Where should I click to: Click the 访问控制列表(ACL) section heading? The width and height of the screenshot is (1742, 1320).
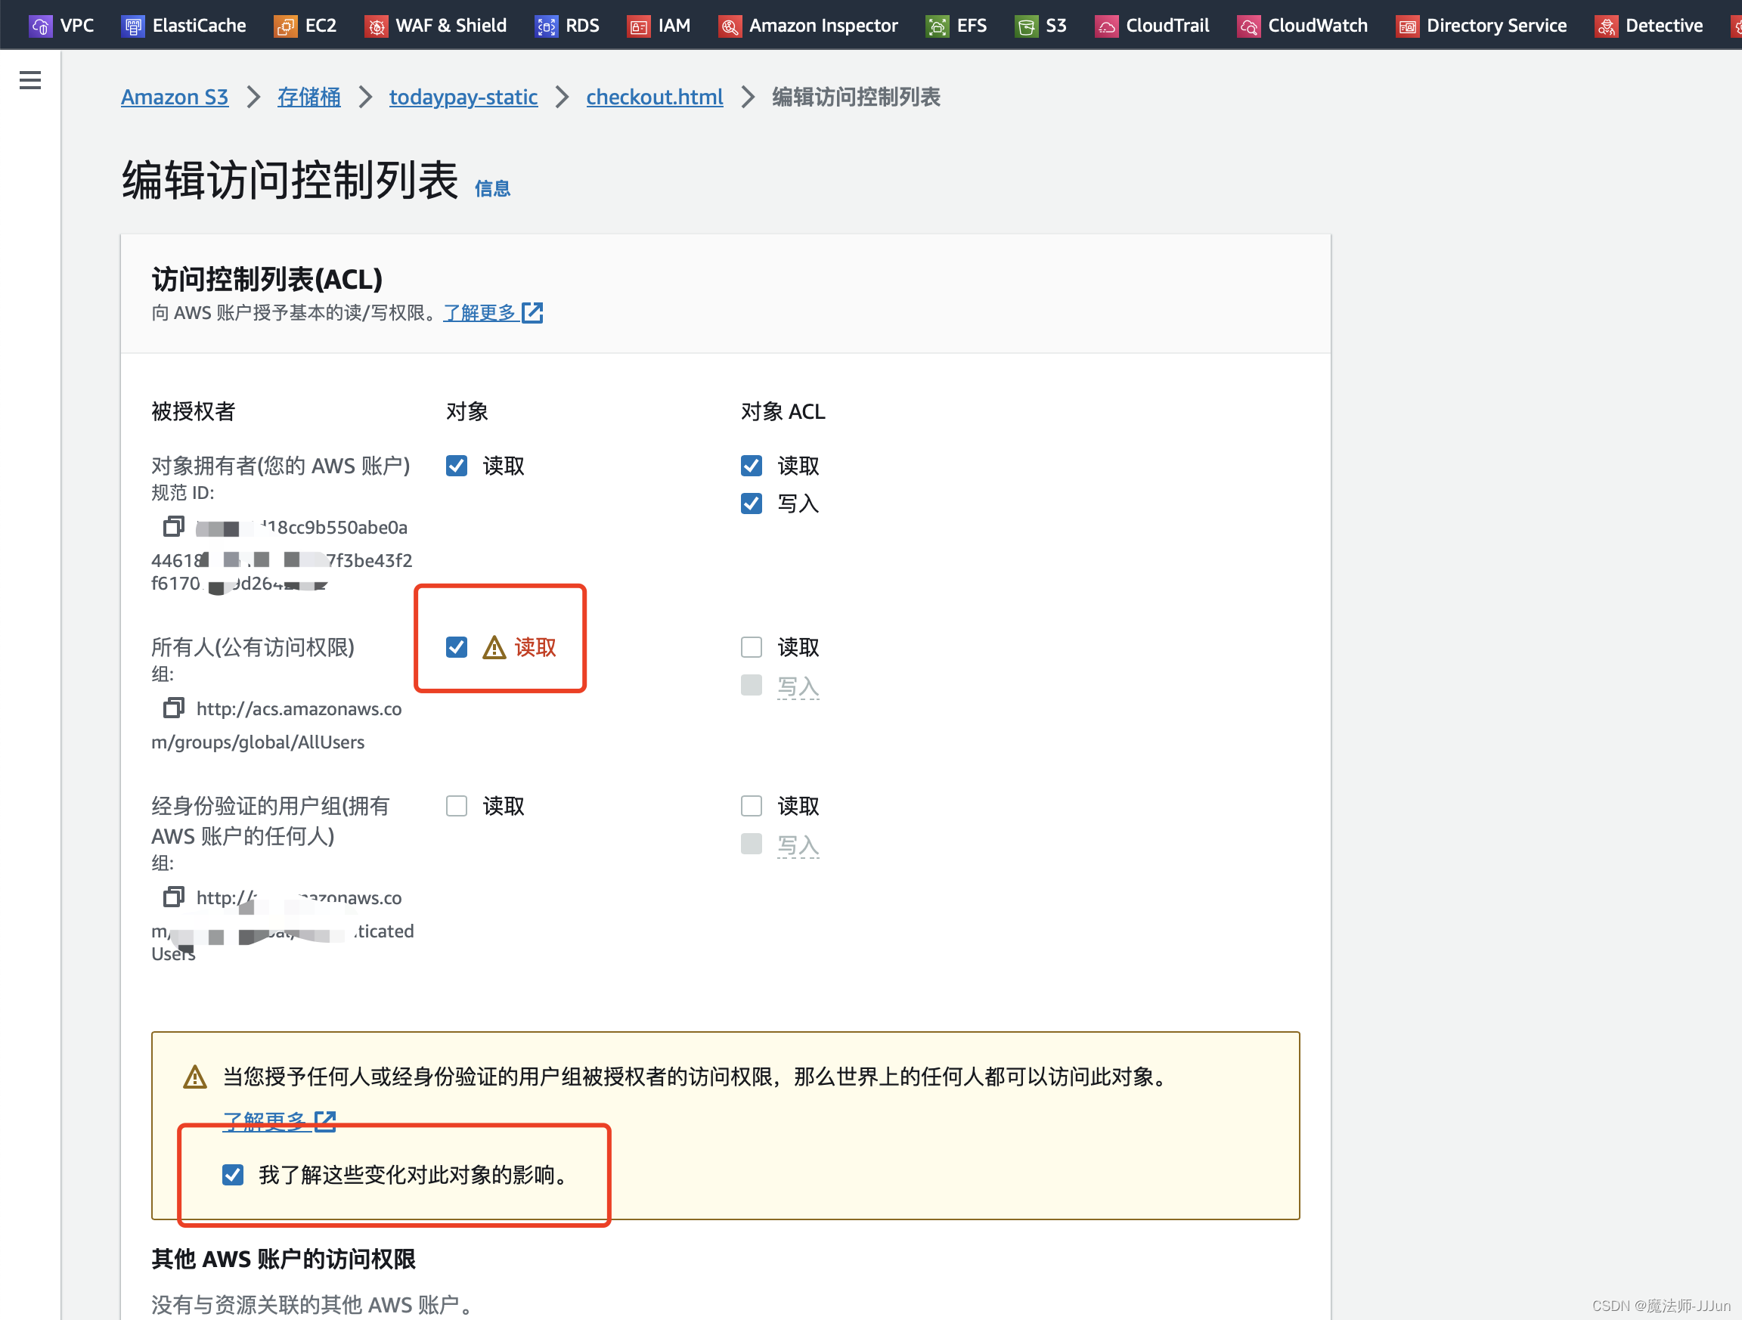(267, 279)
